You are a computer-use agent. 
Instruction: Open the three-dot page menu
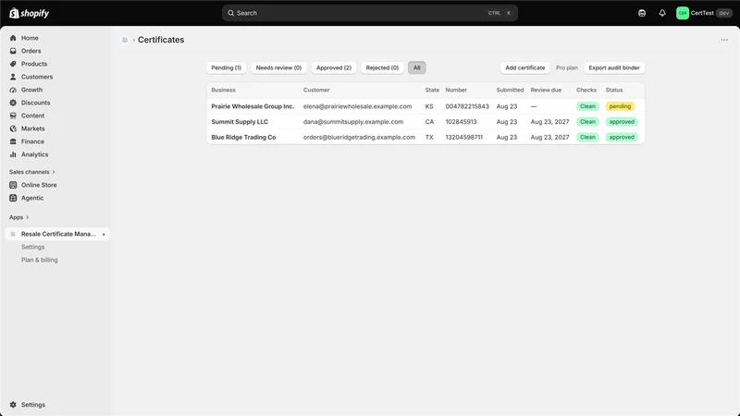724,40
